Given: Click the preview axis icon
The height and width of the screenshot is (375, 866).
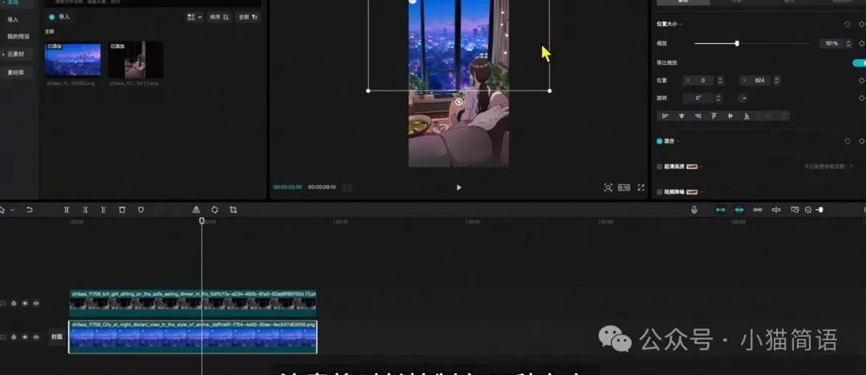Looking at the screenshot, I should 776,210.
